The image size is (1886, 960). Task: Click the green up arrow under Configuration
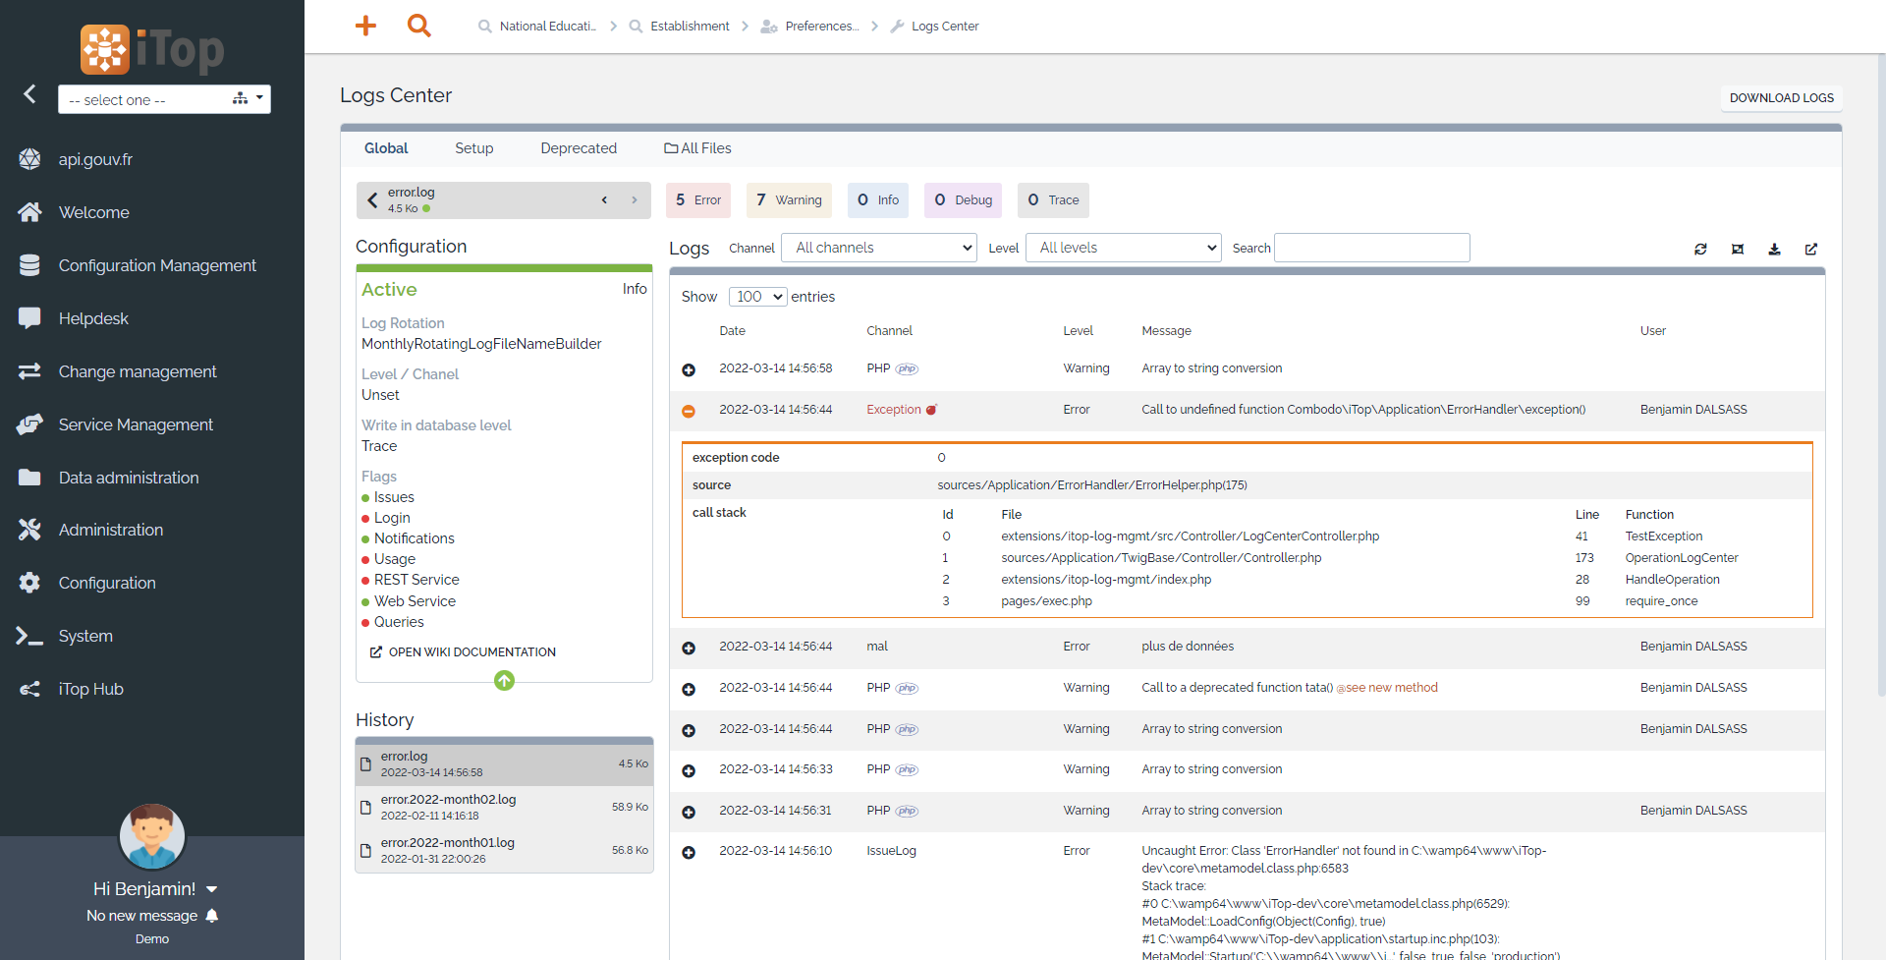click(x=504, y=680)
